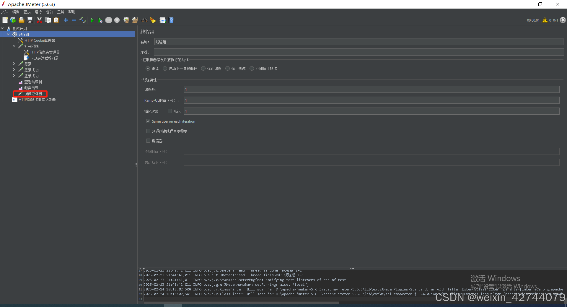Expand all nodes with plus icon
The height and width of the screenshot is (307, 567).
(x=66, y=20)
